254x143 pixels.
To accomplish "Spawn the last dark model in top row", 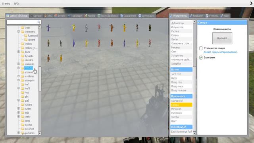I will click(150, 28).
